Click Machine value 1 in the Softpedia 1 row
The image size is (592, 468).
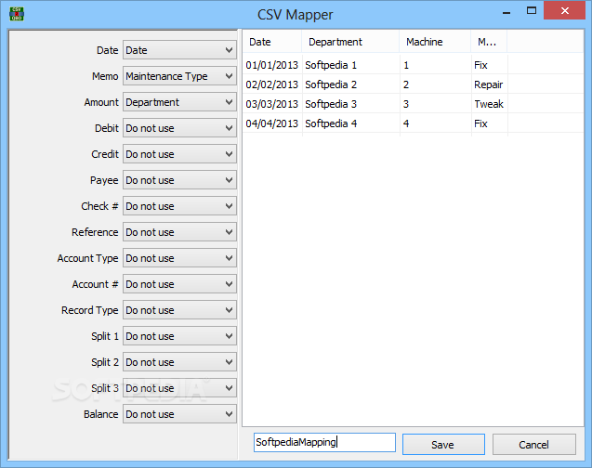[436, 65]
